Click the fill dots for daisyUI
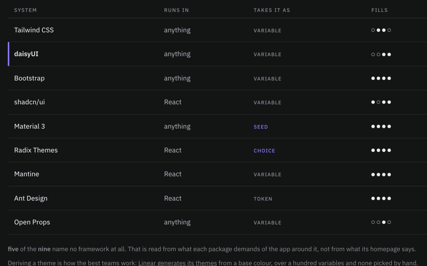Image resolution: width=427 pixels, height=266 pixels. [381, 54]
